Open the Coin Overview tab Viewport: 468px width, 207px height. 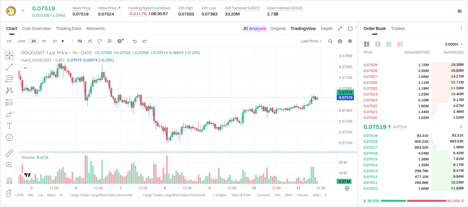coord(36,28)
